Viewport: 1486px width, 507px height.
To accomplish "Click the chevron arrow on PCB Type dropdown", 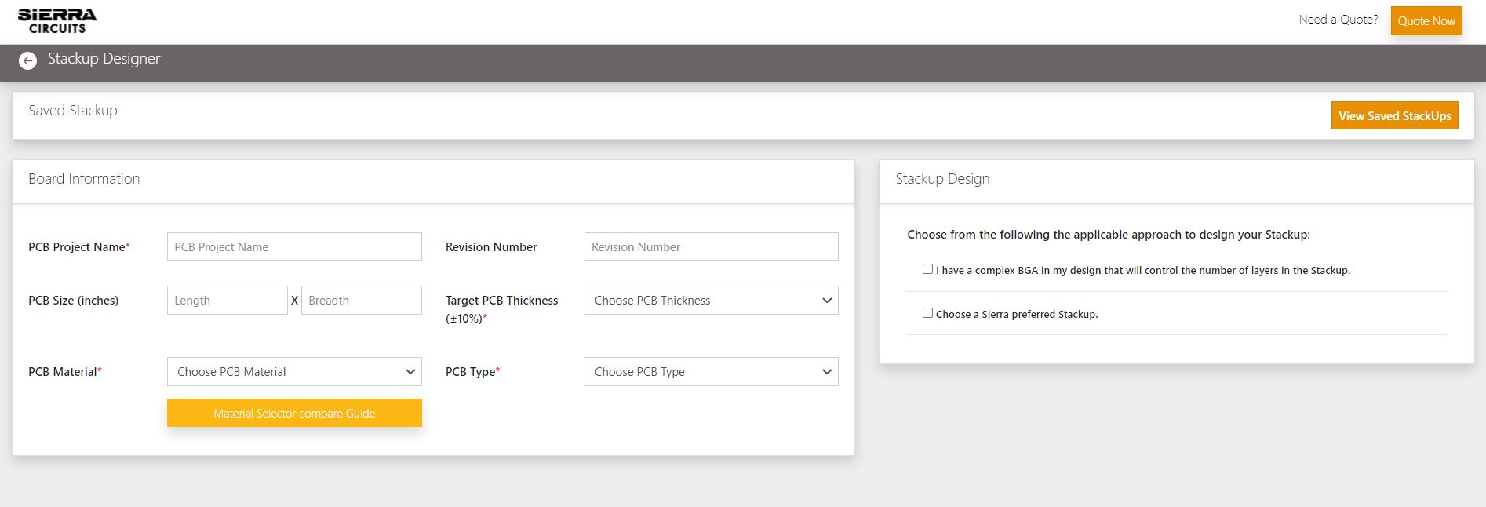I will click(x=826, y=372).
